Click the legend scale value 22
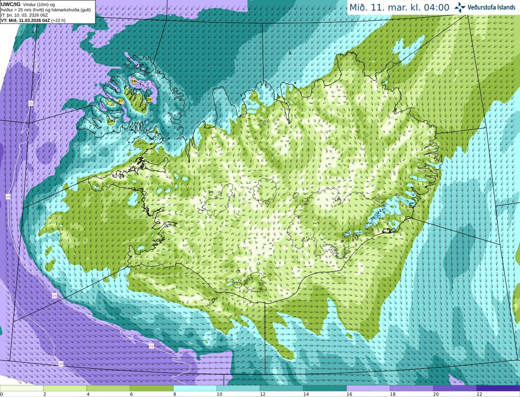 click(x=479, y=394)
